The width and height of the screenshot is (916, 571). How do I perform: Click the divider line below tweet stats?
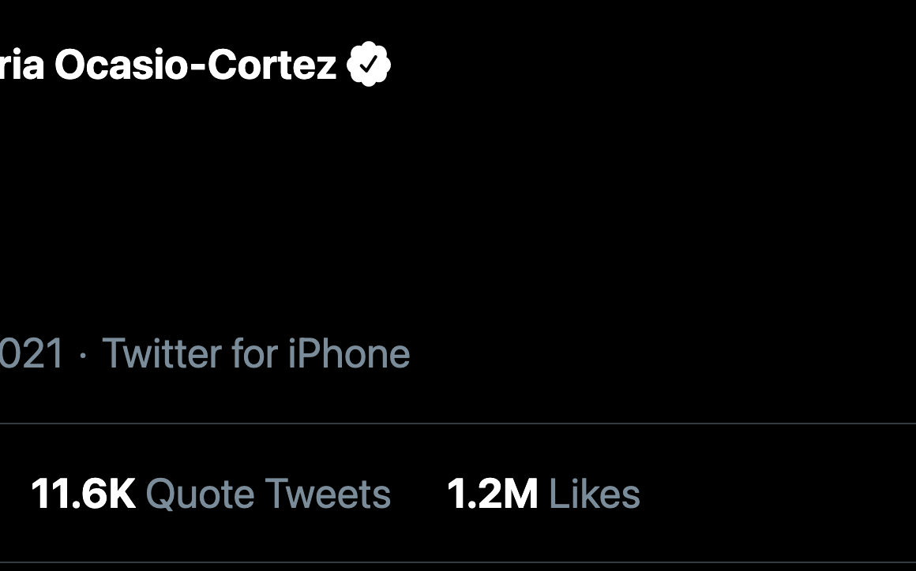click(458, 562)
